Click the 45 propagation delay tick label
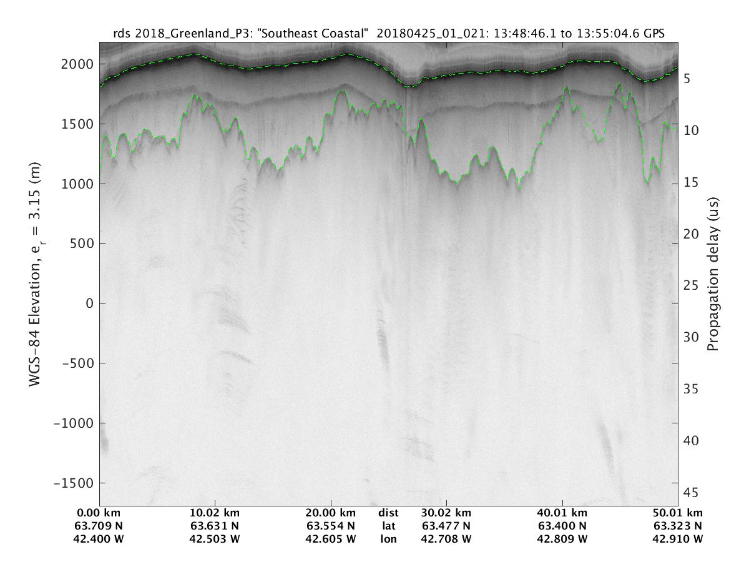This screenshot has height=562, width=749. coord(689,492)
